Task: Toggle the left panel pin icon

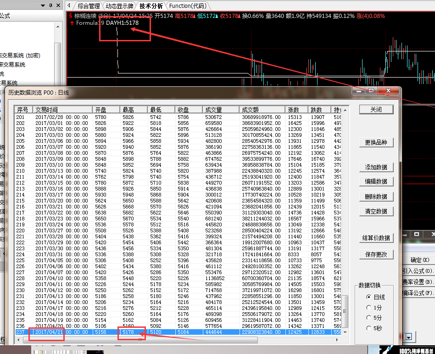Action: coord(50,5)
